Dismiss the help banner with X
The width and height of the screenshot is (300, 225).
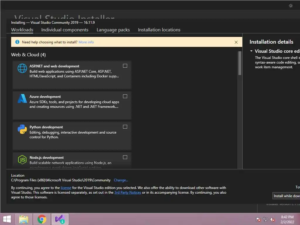point(236,42)
